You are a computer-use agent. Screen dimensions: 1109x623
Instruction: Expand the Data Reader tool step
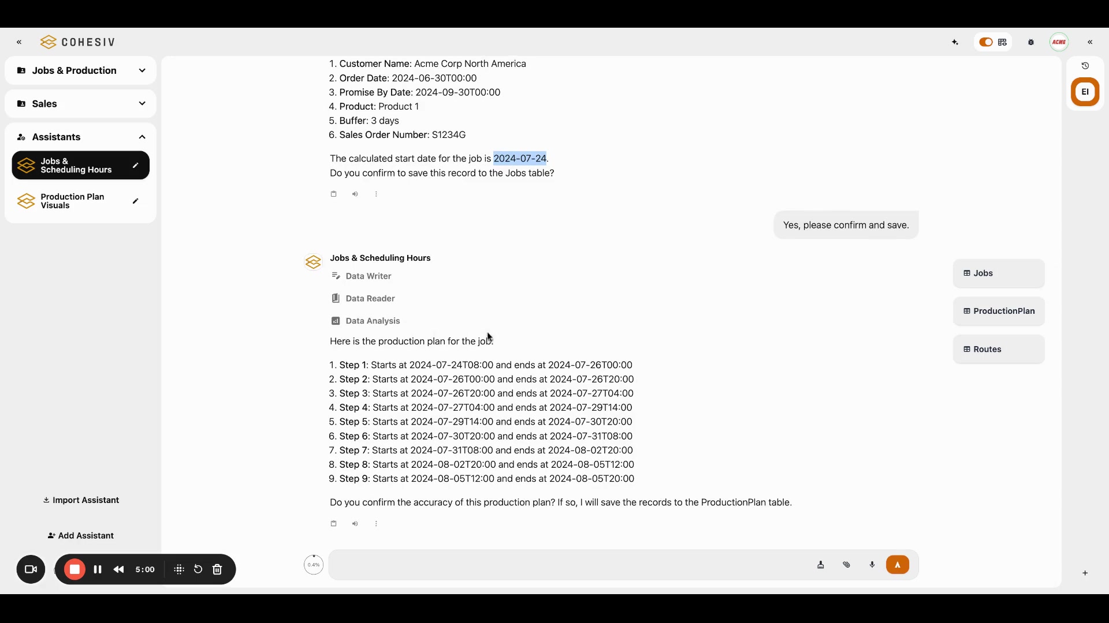tap(363, 299)
